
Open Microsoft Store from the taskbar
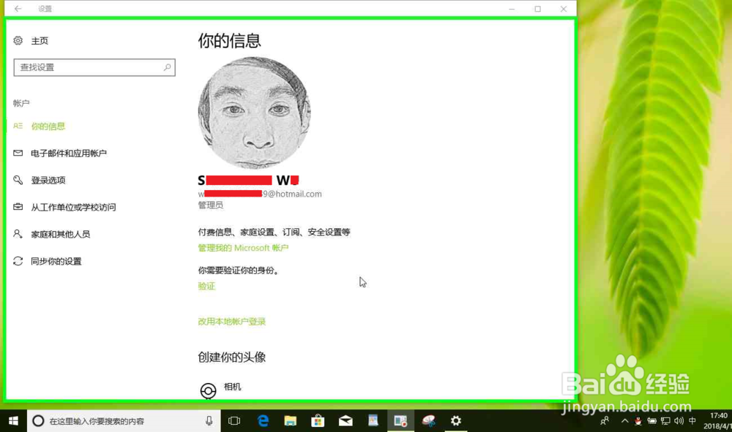click(318, 421)
